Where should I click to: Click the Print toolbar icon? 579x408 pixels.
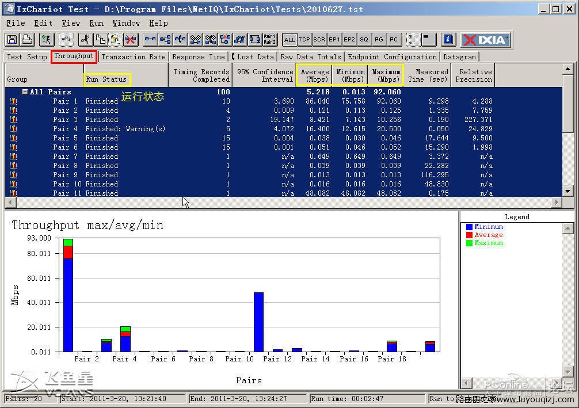tap(27, 40)
